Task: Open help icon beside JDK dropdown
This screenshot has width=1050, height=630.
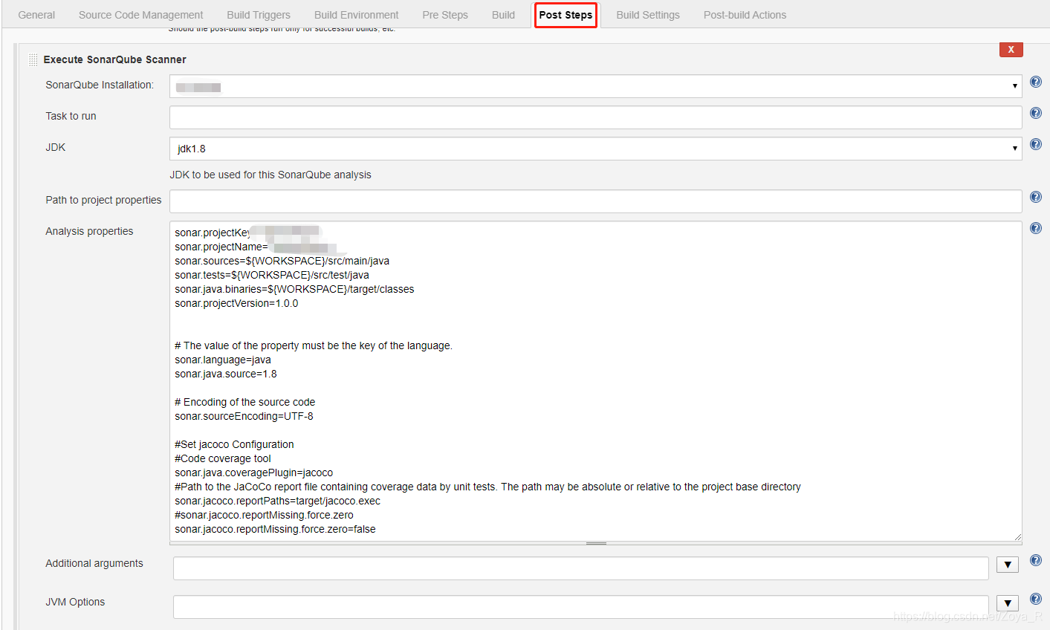Action: click(1036, 144)
